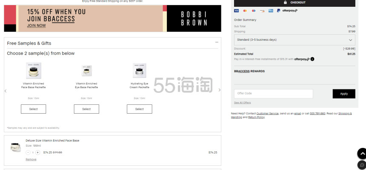Show next samples with right arrow
Viewport: 366px width, 170px height.
(220, 90)
